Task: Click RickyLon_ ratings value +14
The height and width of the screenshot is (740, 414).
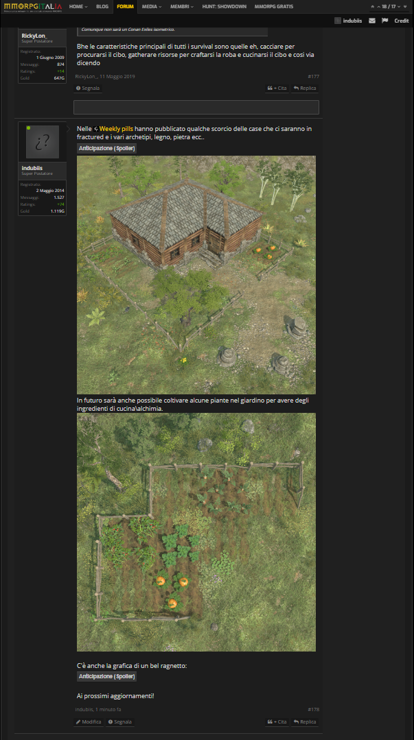Action: point(61,71)
